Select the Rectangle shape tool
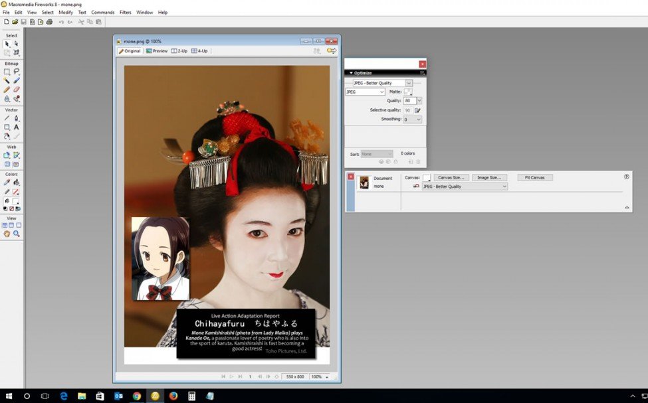Viewport: 648px width, 403px height. click(7, 127)
